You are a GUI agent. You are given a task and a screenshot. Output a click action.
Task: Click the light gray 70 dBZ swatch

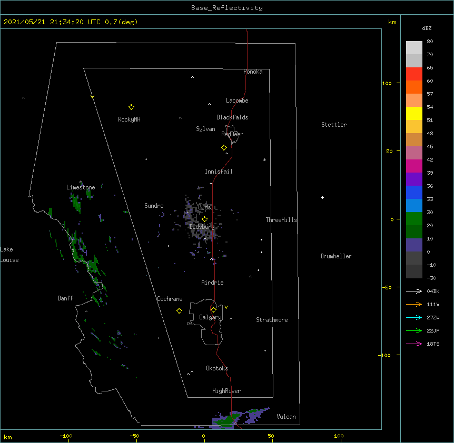pos(414,48)
